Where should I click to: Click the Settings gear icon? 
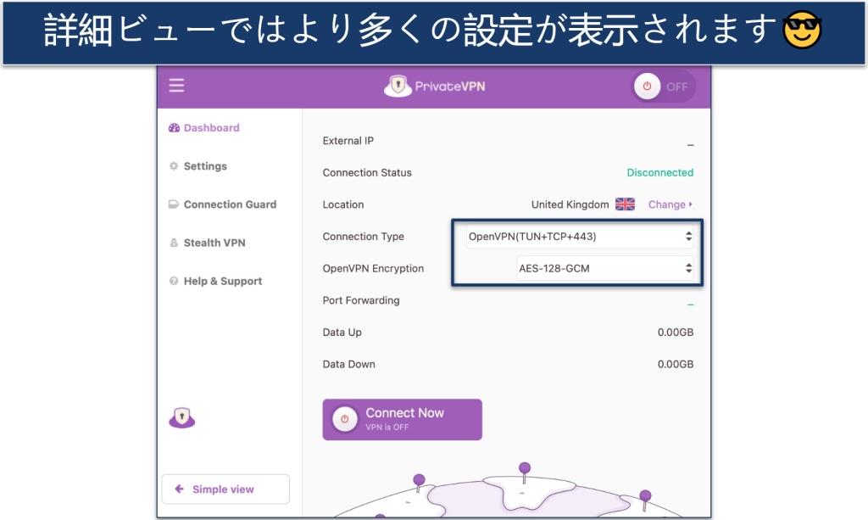(174, 166)
